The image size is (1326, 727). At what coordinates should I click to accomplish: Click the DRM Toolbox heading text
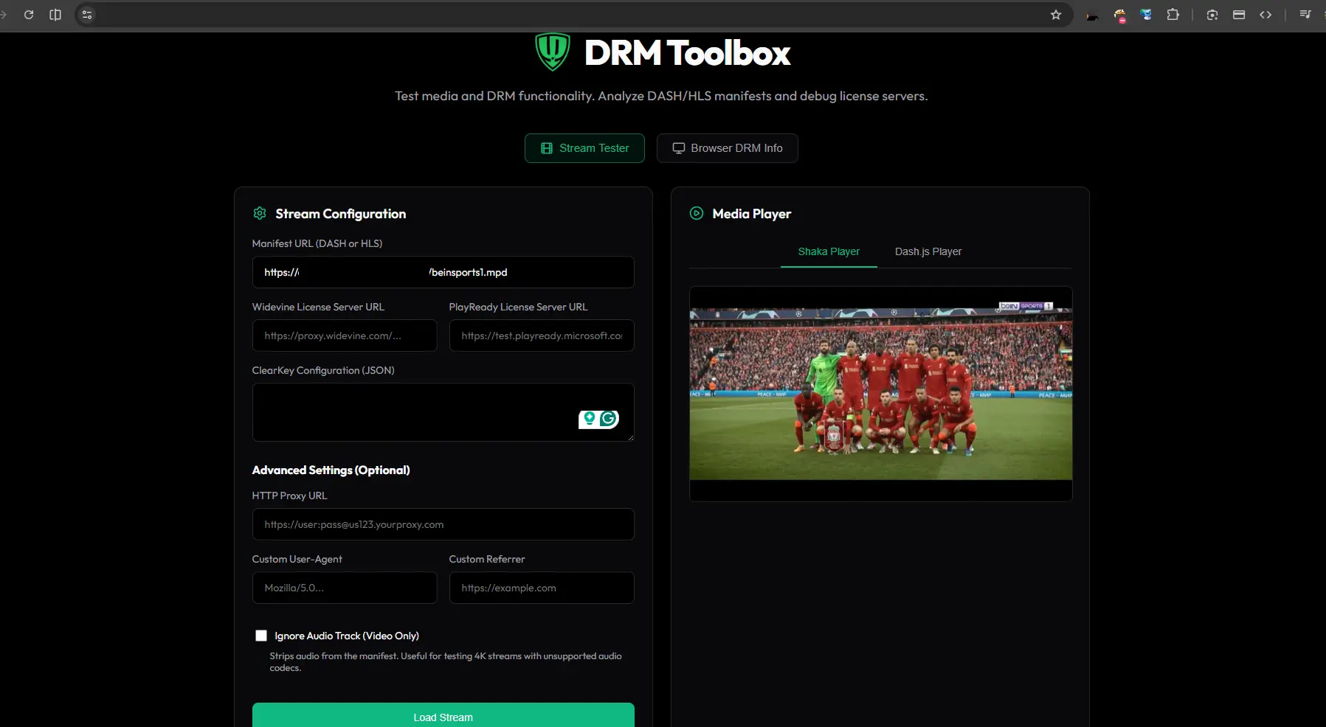(x=687, y=53)
